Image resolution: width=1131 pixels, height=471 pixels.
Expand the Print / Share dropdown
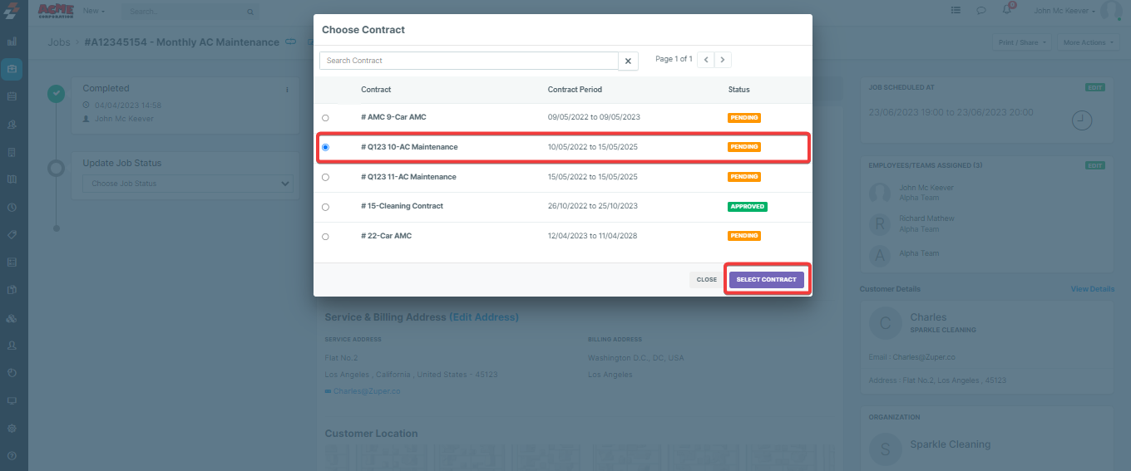coord(1021,42)
